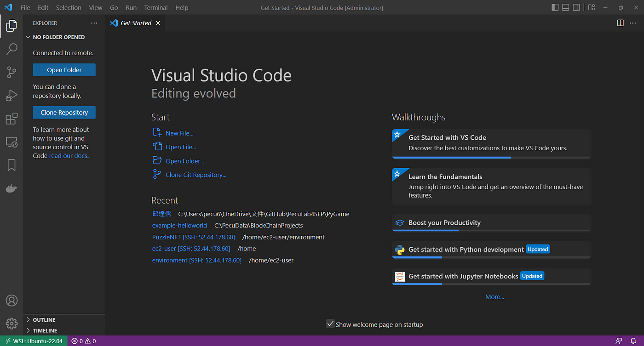
Task: Open the Selection menu
Action: (69, 8)
